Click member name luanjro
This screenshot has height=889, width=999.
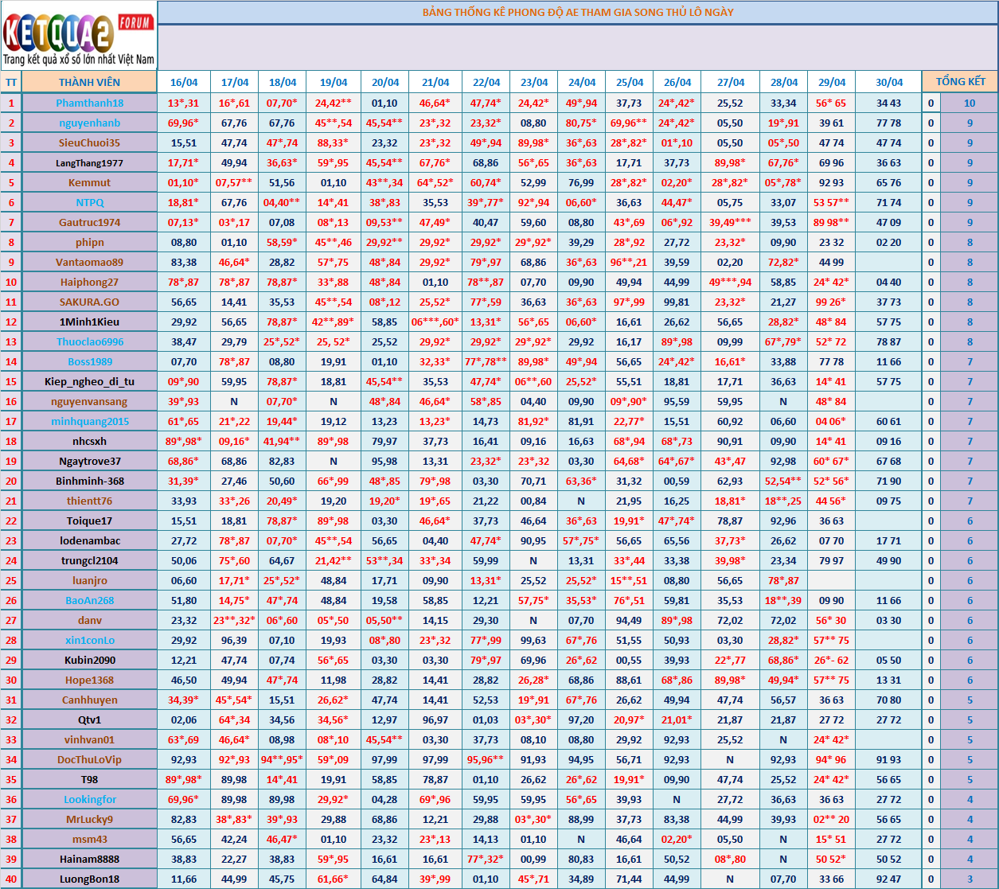90,580
